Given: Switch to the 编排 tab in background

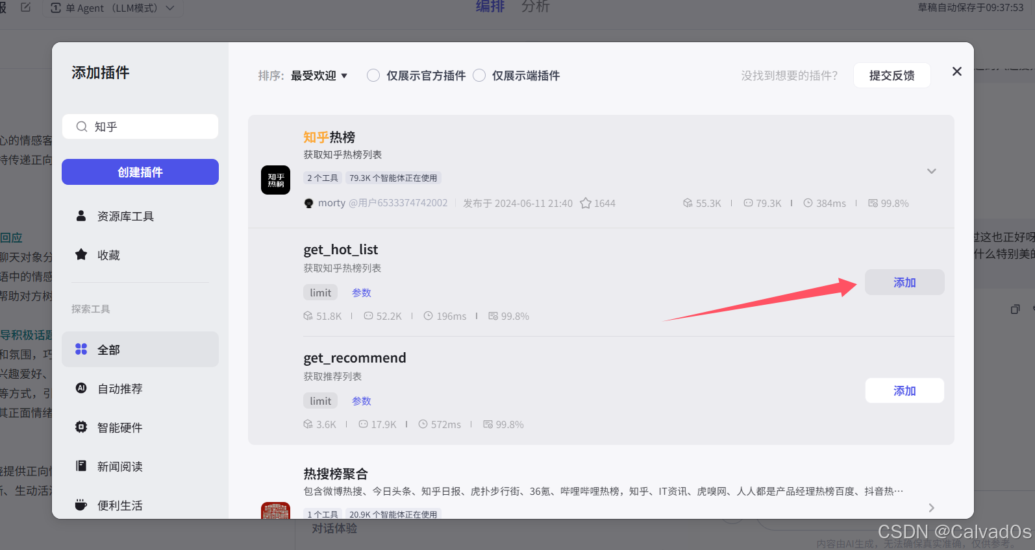Looking at the screenshot, I should tap(490, 6).
